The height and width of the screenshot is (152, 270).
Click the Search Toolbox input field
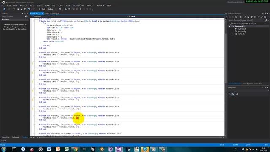pos(13,16)
